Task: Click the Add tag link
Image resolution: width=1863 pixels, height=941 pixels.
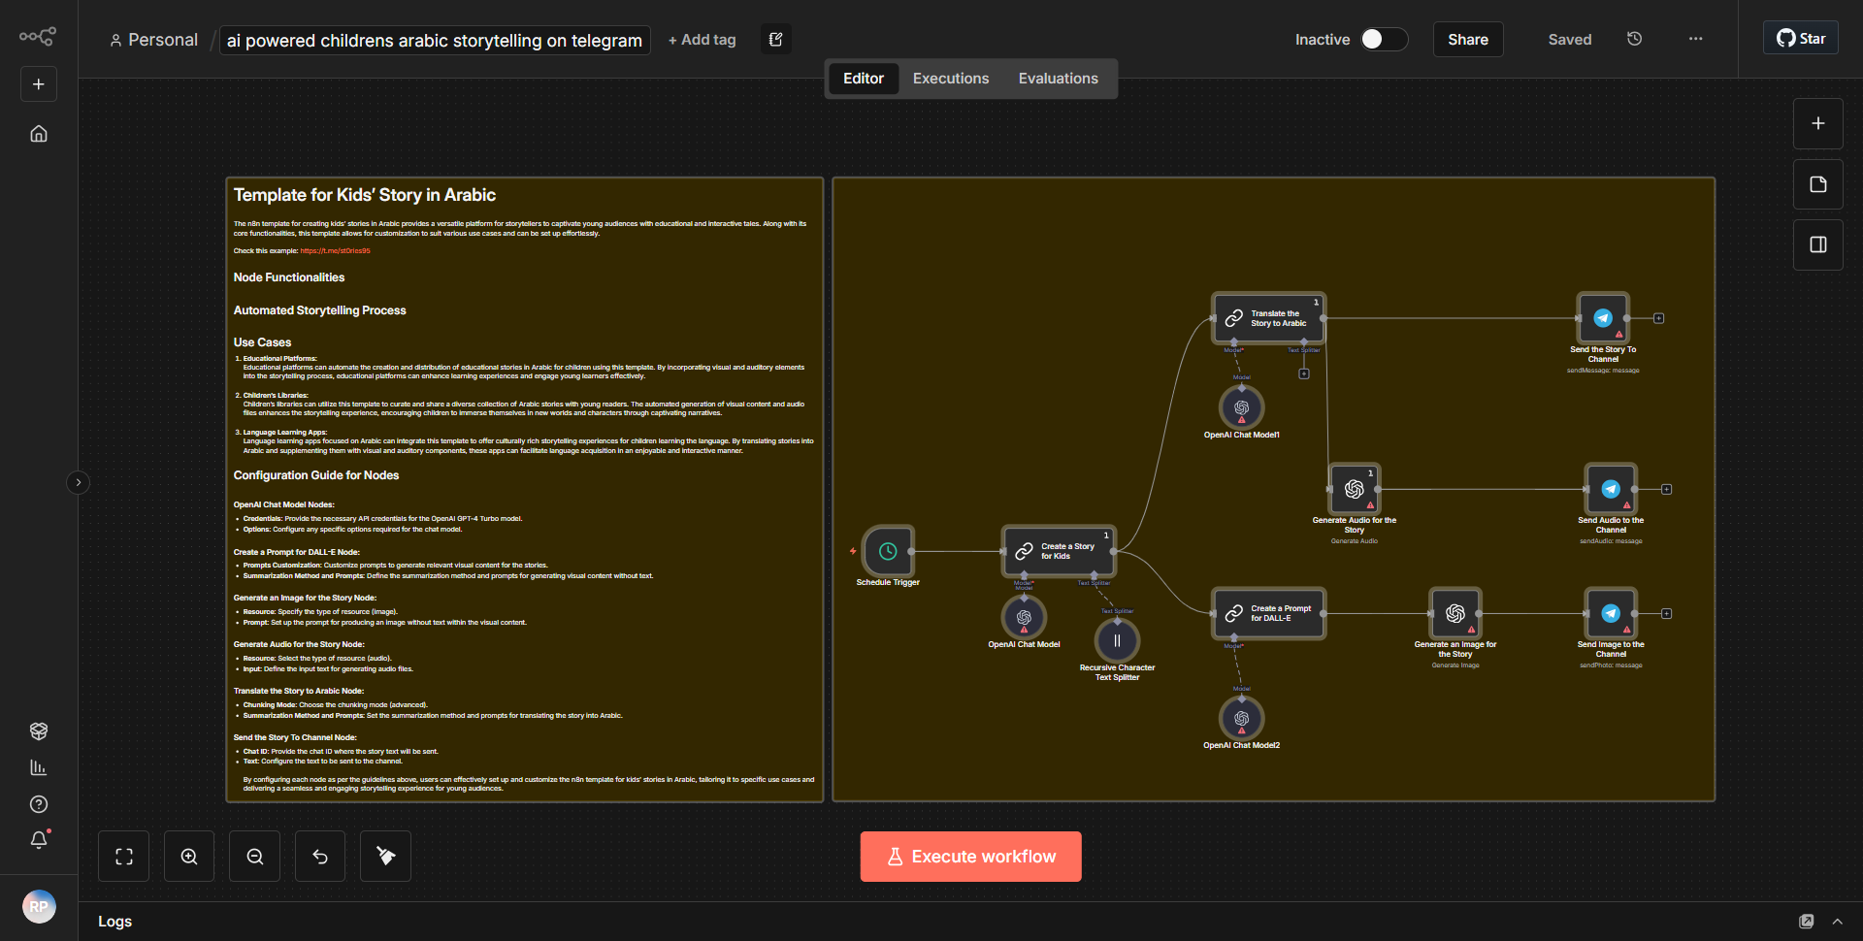Action: pos(703,40)
